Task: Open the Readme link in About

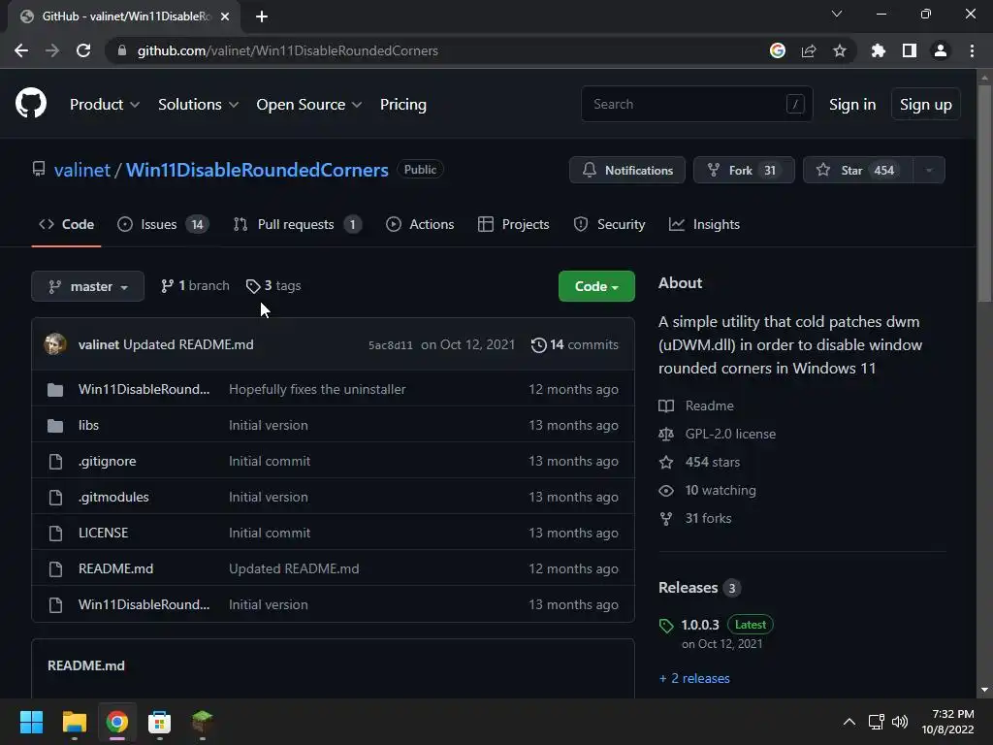Action: (x=709, y=405)
